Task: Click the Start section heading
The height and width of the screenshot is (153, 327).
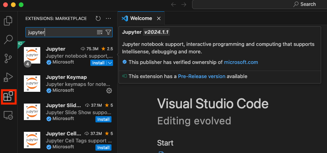Action: tap(165, 143)
